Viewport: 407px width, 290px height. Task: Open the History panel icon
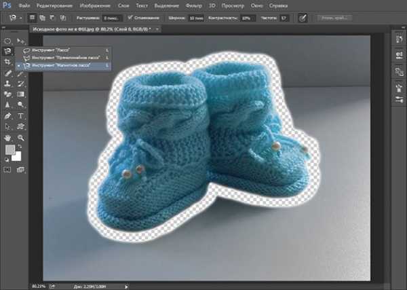[400, 39]
